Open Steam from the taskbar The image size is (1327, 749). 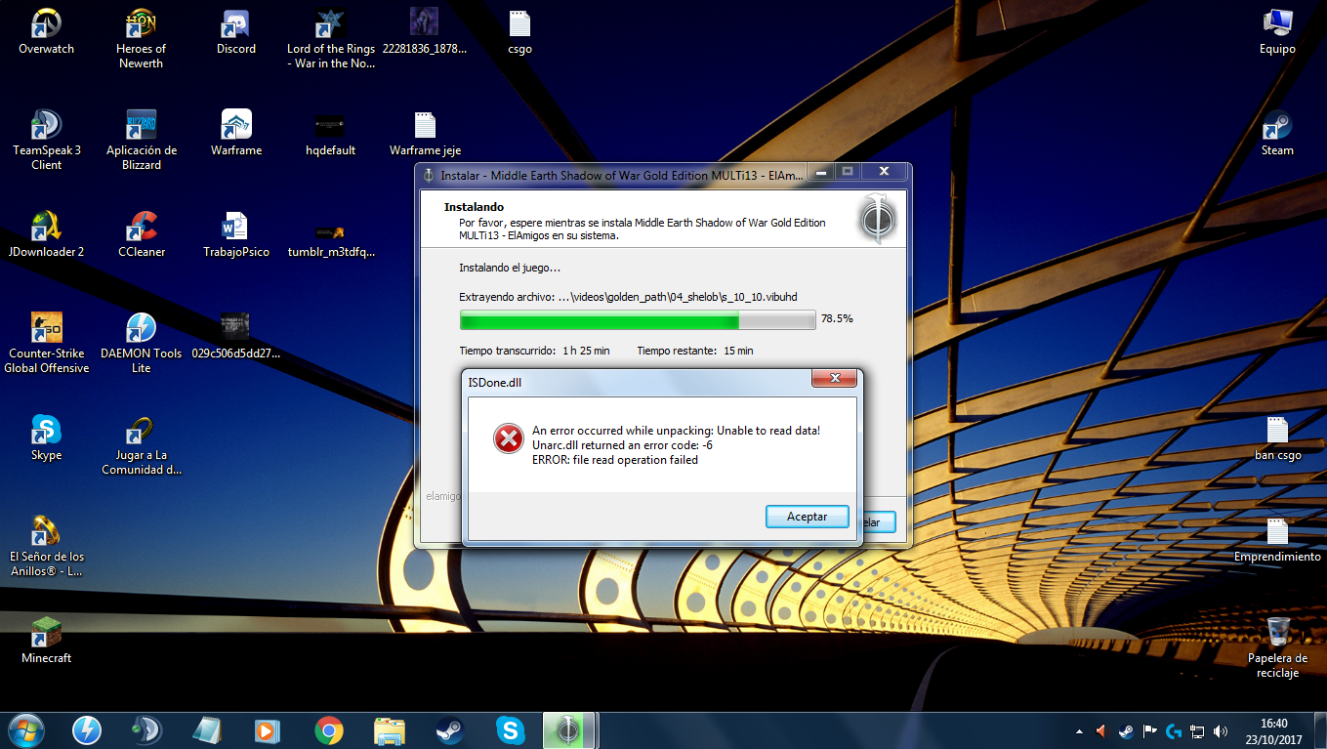pyautogui.click(x=449, y=730)
